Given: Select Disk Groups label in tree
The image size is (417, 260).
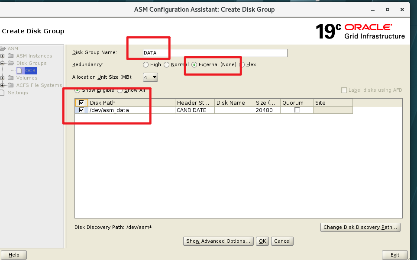Looking at the screenshot, I should pyautogui.click(x=31, y=63).
